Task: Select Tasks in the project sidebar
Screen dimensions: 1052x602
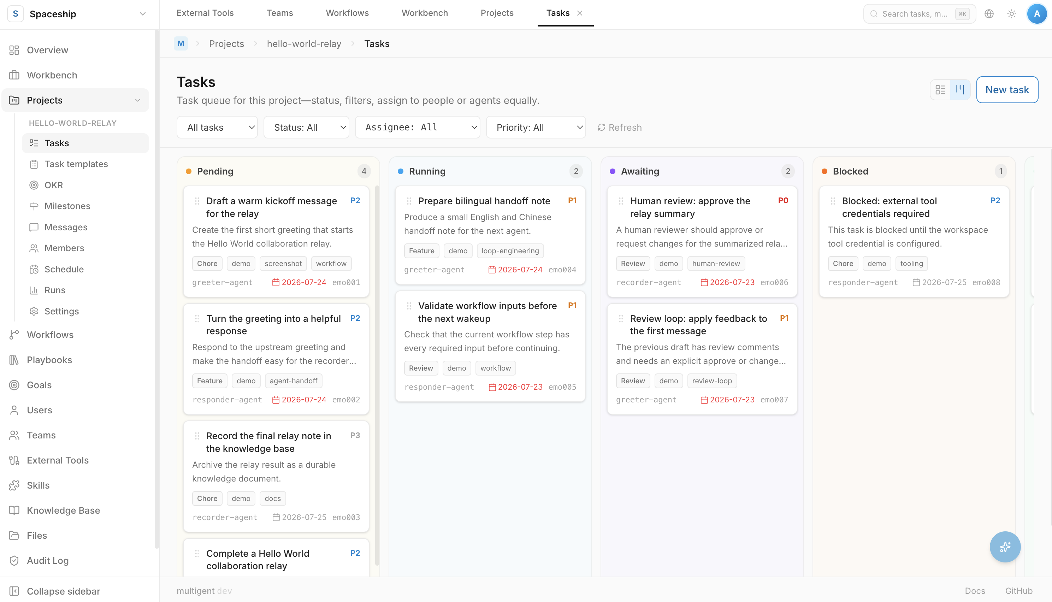Action: coord(85,143)
